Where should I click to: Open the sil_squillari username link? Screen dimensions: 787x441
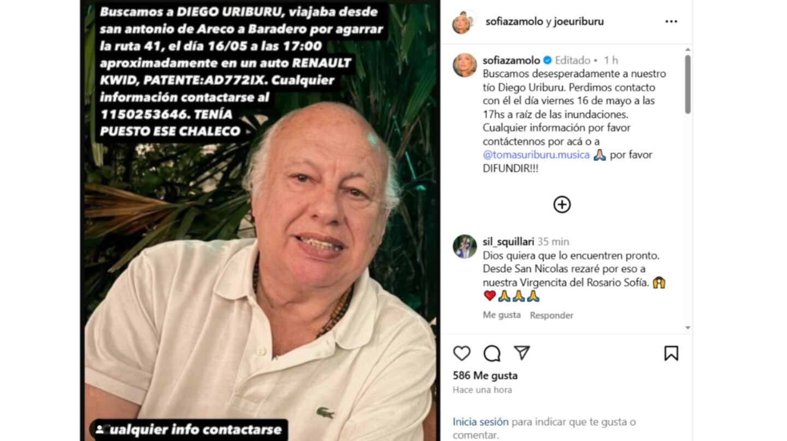pyautogui.click(x=508, y=242)
